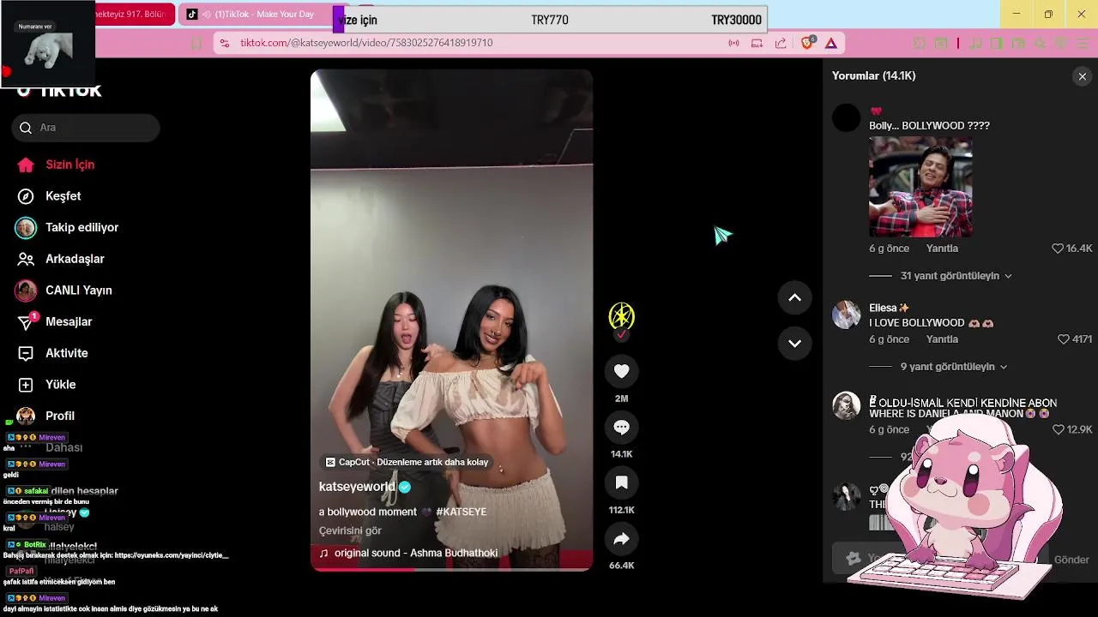The height and width of the screenshot is (617, 1098).
Task: Open Mesajlar inbox with notification badge
Action: pos(54,322)
